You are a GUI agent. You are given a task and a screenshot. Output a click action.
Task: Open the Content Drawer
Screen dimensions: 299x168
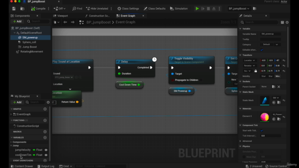pos(22,166)
